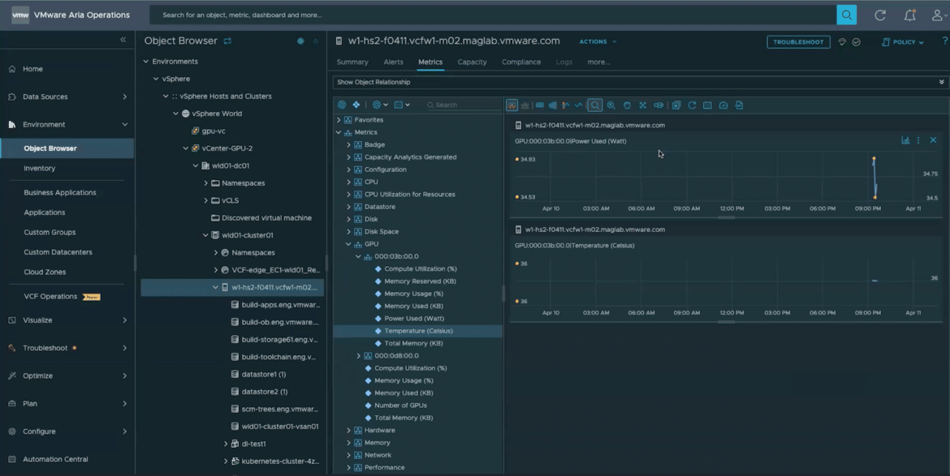Click the metric Search field
The image size is (950, 476).
(x=464, y=105)
